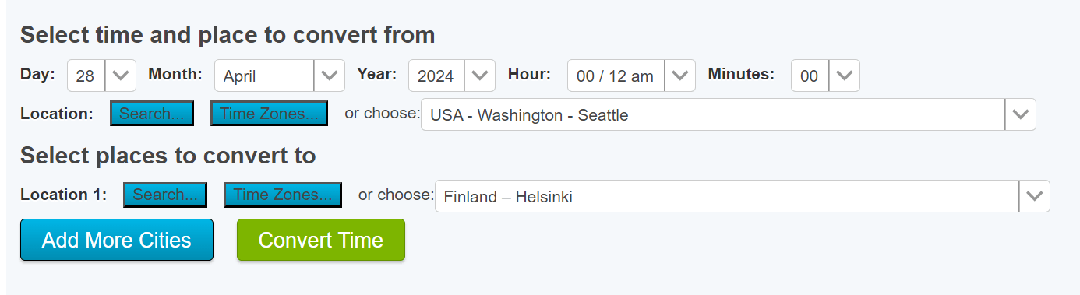Click the green Convert Time button
The width and height of the screenshot is (1080, 295).
321,240
